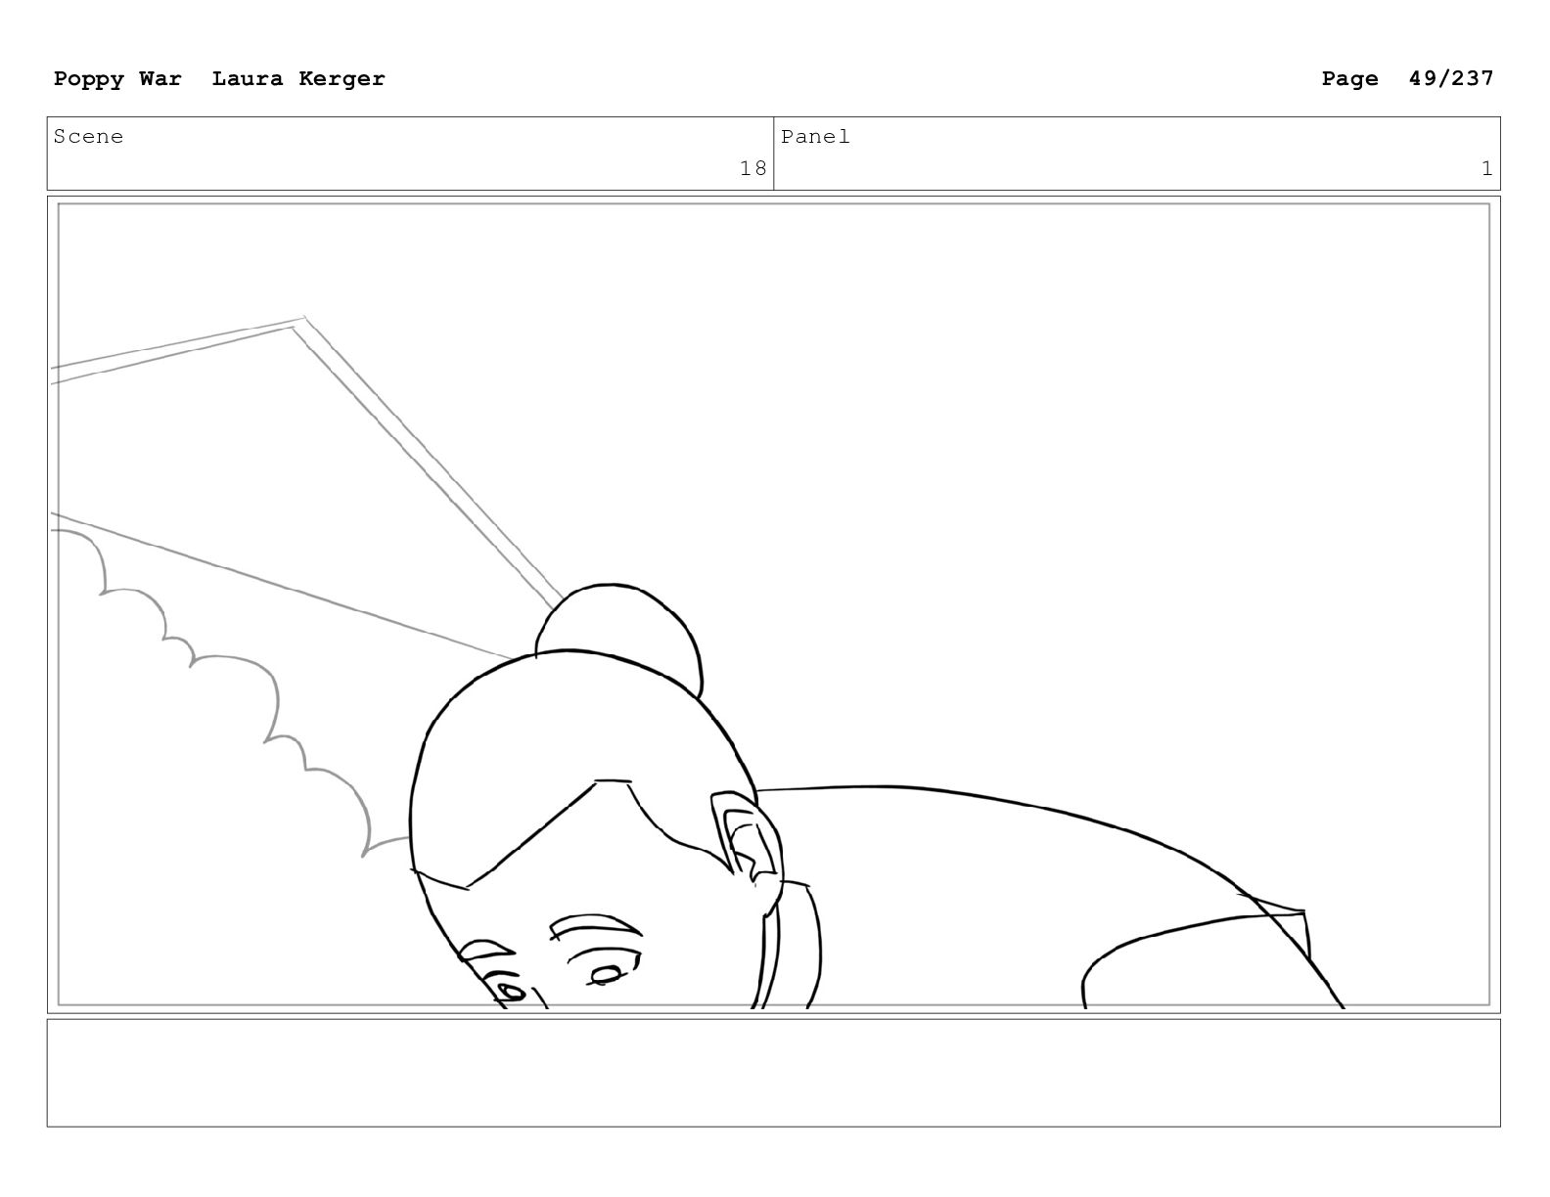Click the scene number '18'

[x=752, y=168]
